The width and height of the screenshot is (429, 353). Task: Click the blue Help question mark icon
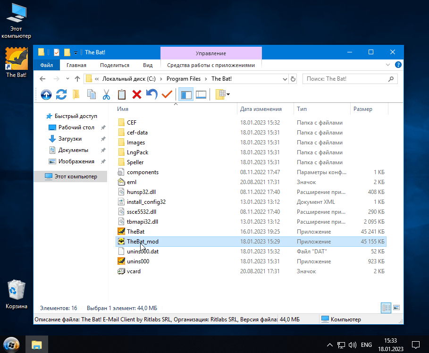click(398, 65)
